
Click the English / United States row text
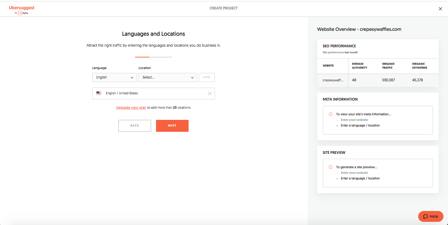coord(122,94)
